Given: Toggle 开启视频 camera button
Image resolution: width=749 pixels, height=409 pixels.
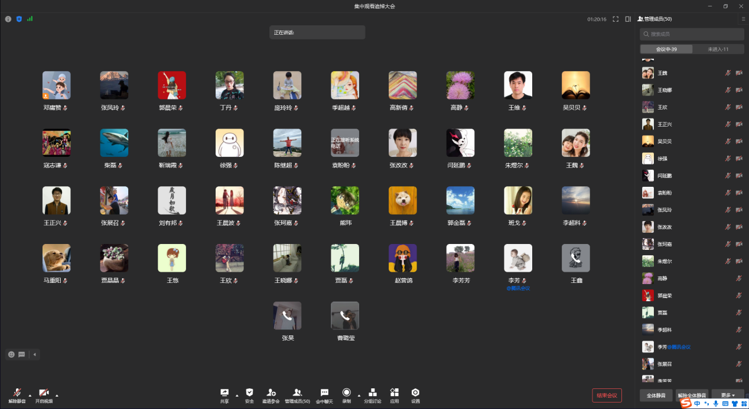Looking at the screenshot, I should (x=44, y=393).
